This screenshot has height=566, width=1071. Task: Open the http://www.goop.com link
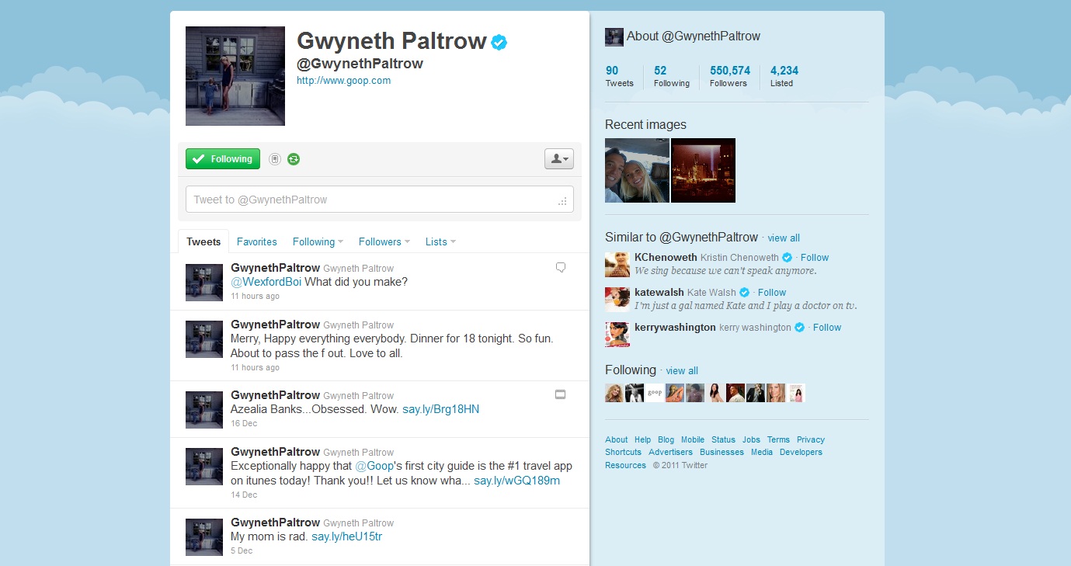click(x=344, y=80)
